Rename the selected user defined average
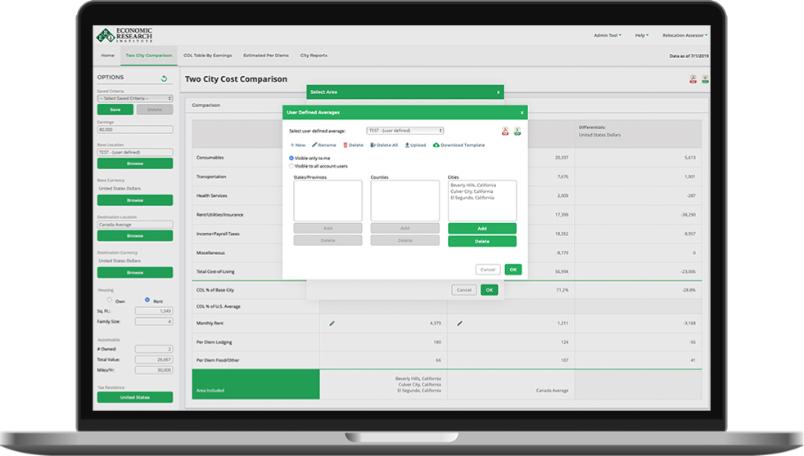The width and height of the screenshot is (804, 456). [x=324, y=145]
